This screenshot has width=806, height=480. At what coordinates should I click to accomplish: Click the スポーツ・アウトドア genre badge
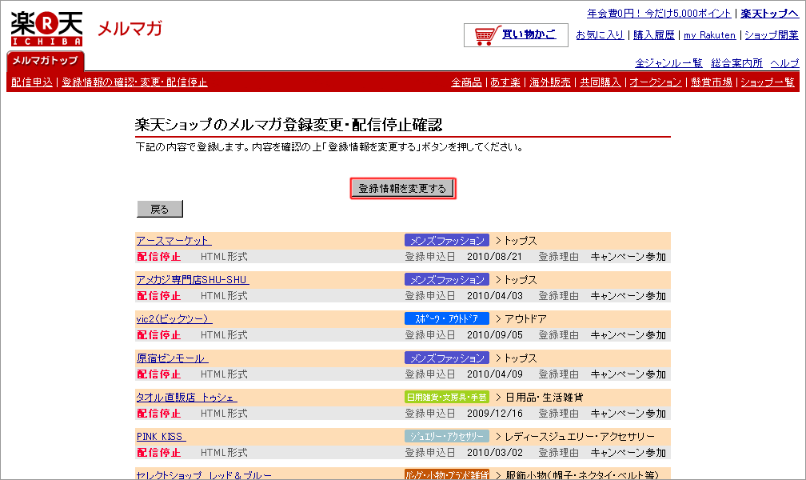click(447, 318)
